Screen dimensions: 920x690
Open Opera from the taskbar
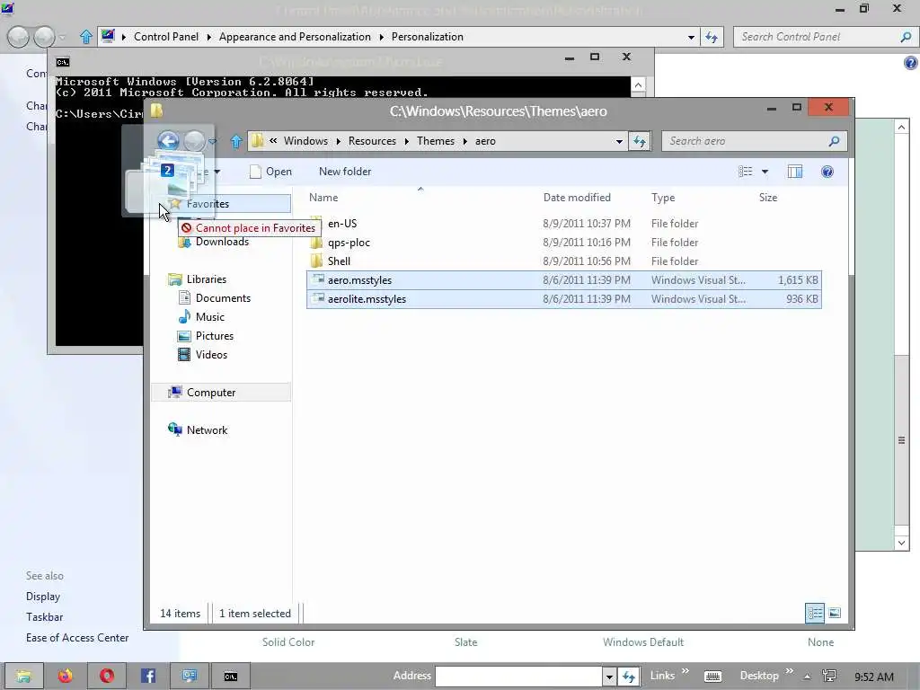click(x=107, y=676)
